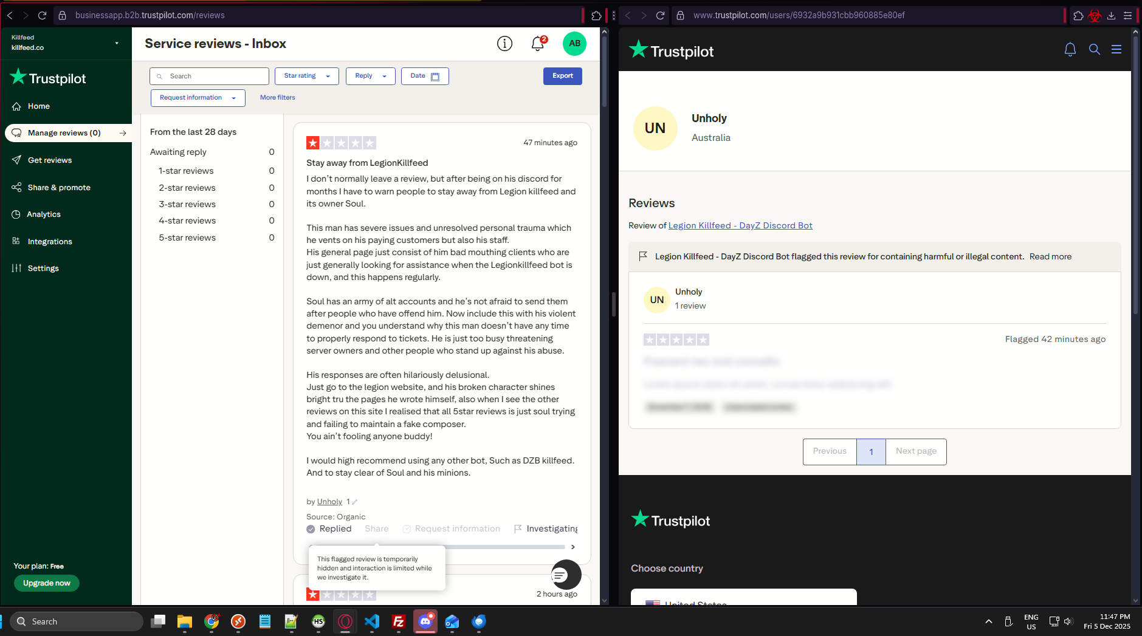Open Integrations in the sidebar
Viewport: 1142px width, 636px height.
[x=50, y=242]
